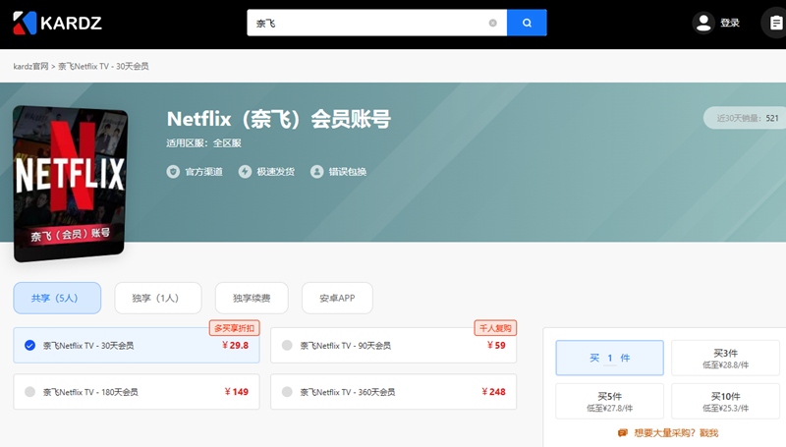Clear the search field text
The height and width of the screenshot is (447, 786).
(x=493, y=23)
